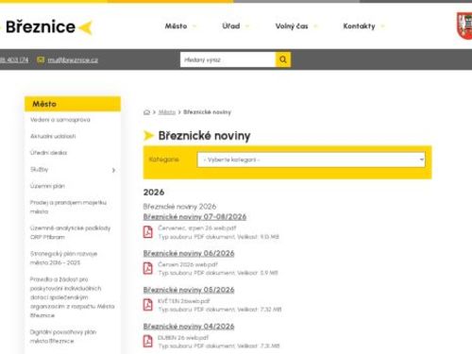Click the email envelope icon in gray bar
Viewport: 472px width, 354px height.
(x=41, y=59)
